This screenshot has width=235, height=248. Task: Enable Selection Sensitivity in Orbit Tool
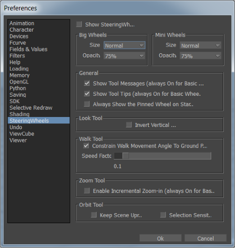click(x=163, y=215)
